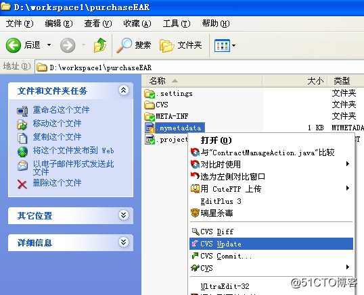This screenshot has width=364, height=295.
Task: Choose CVS Diff menu entry
Action: (271, 232)
